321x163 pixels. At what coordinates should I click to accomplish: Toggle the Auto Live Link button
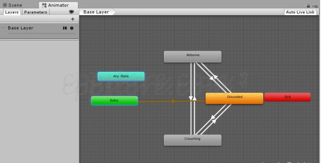click(x=300, y=12)
